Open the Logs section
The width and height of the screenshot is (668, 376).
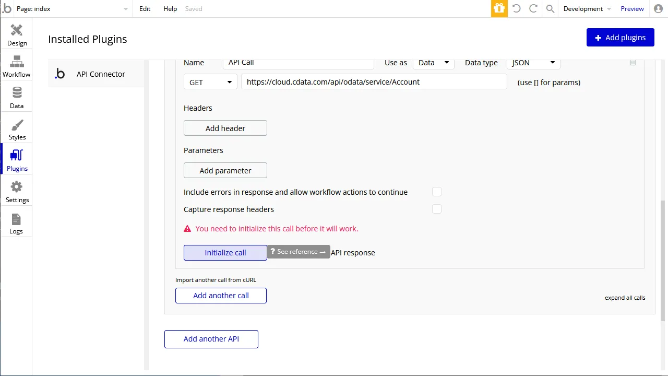[x=17, y=224]
